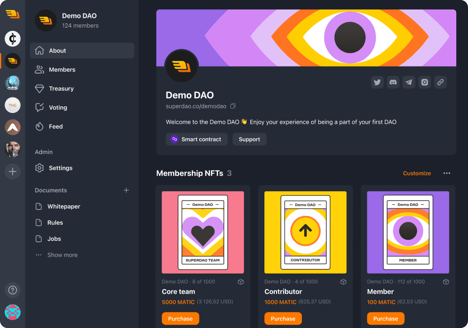The width and height of the screenshot is (468, 328).
Task: Click the cube icon on Core team card
Action: pos(241,282)
